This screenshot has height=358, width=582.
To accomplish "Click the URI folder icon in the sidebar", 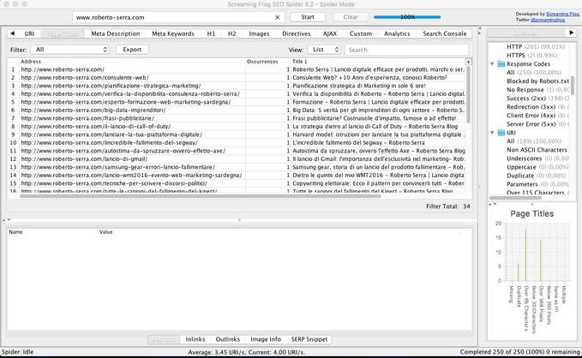I will (501, 133).
